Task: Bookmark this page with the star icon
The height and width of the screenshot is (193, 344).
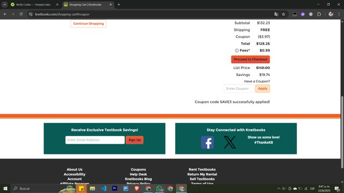Action: [283, 14]
